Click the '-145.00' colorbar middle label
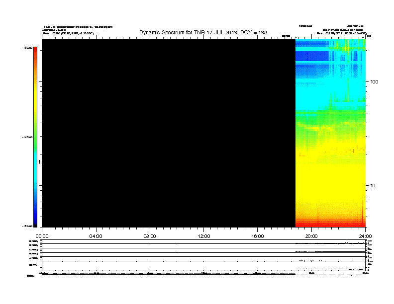 click(27, 137)
